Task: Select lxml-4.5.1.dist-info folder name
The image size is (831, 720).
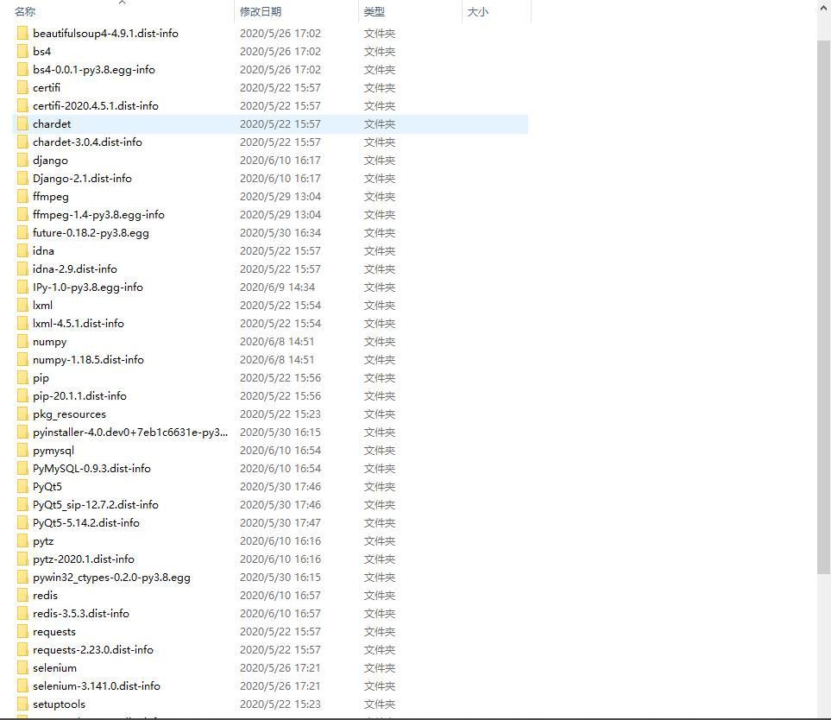Action: click(79, 324)
